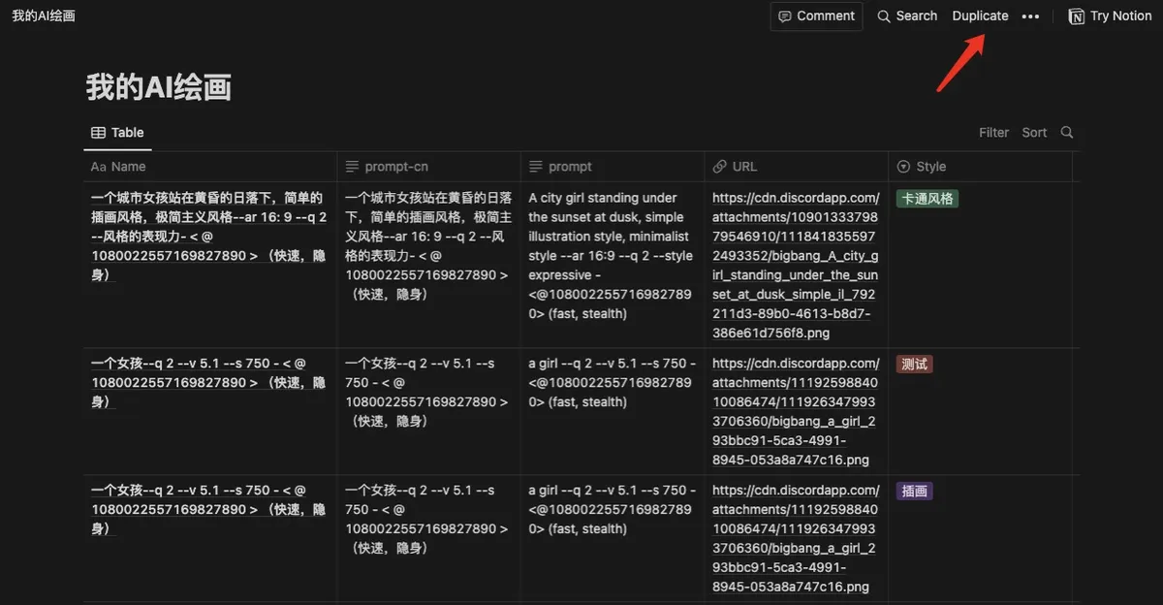This screenshot has width=1163, height=605.
Task: Open Search in the top bar
Action: pos(907,16)
